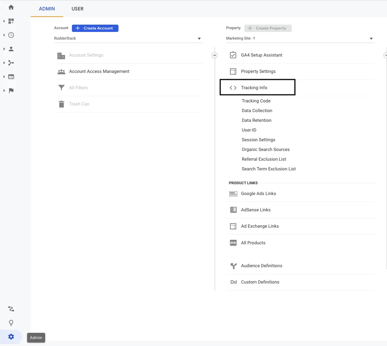Viewport: 387px width, 346px height.
Task: Click the Create Property button
Action: pos(268,28)
